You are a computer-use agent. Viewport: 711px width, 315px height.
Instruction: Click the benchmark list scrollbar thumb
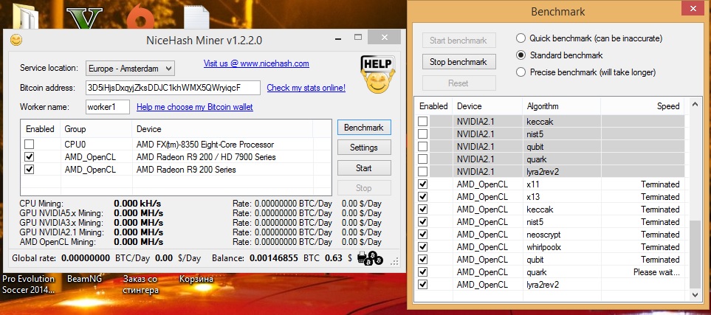695,255
